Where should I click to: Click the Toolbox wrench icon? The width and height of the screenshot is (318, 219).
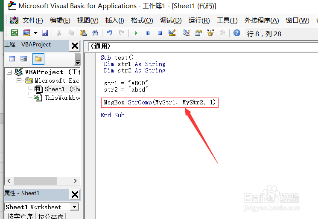click(x=222, y=33)
